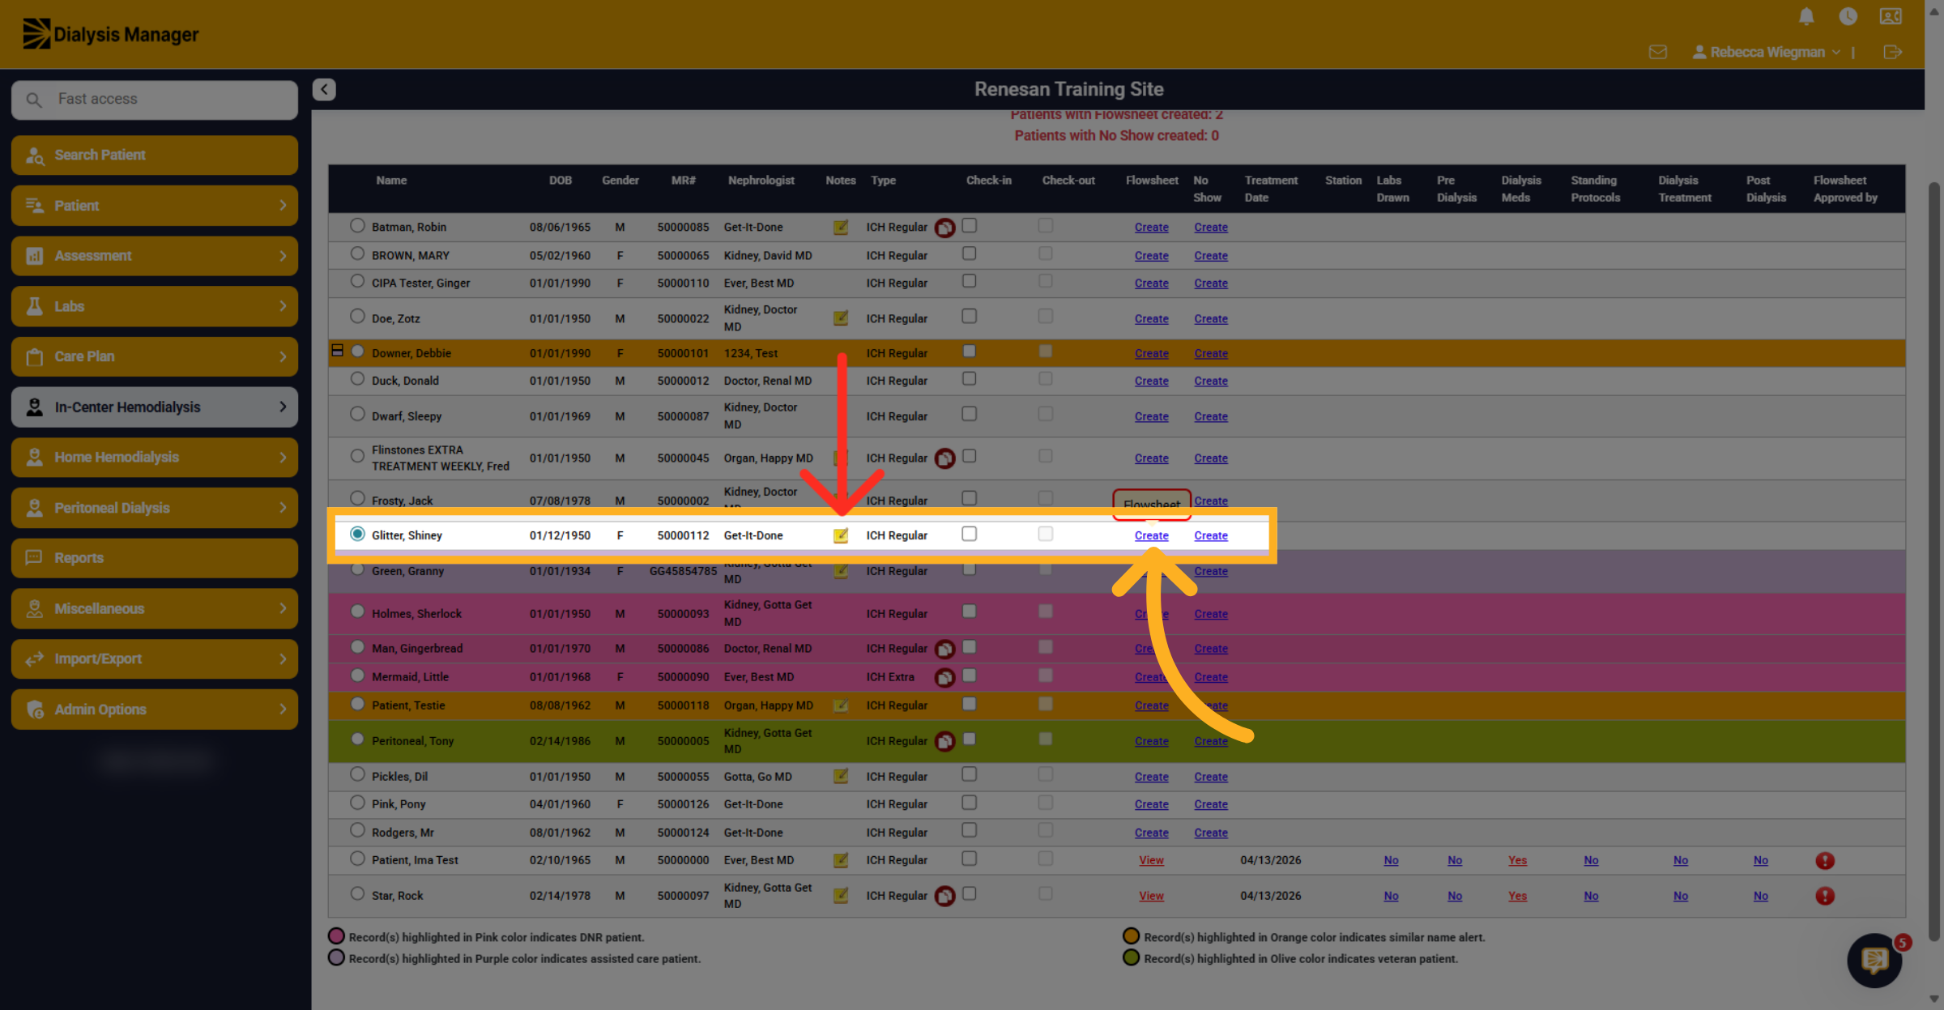Click the logout icon beside user name
The height and width of the screenshot is (1010, 1944).
[x=1892, y=52]
